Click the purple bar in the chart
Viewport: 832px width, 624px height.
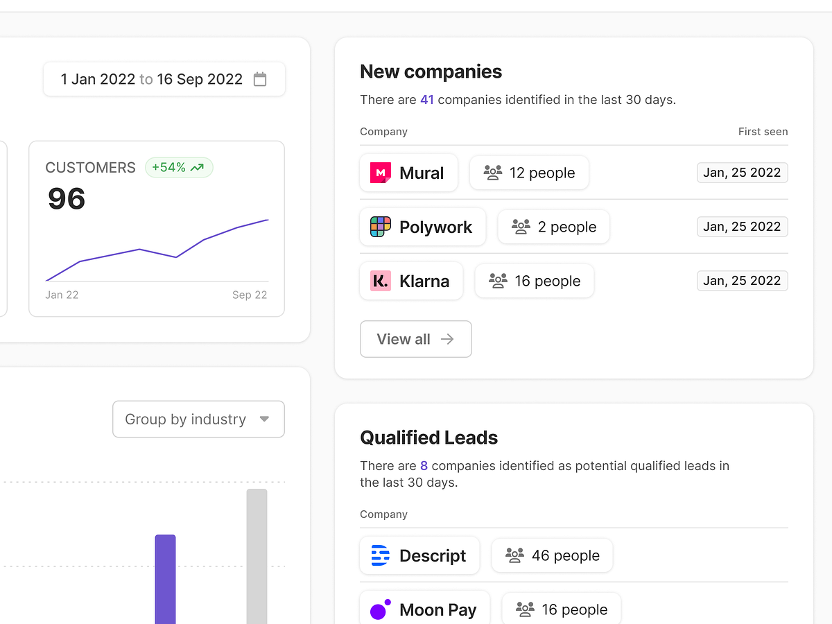(x=165, y=579)
